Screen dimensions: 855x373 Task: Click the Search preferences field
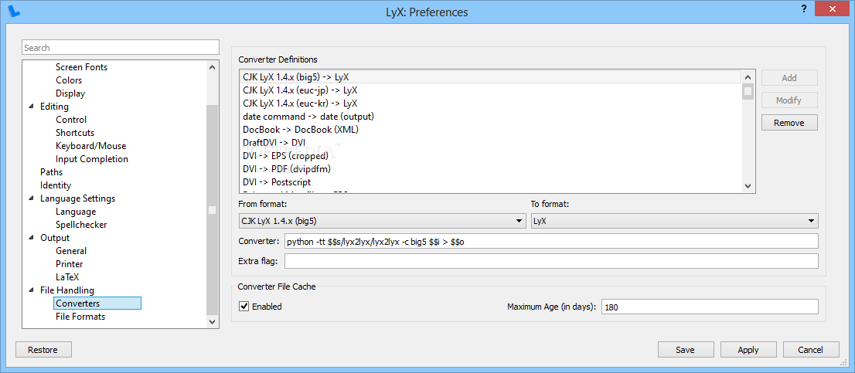[x=121, y=47]
